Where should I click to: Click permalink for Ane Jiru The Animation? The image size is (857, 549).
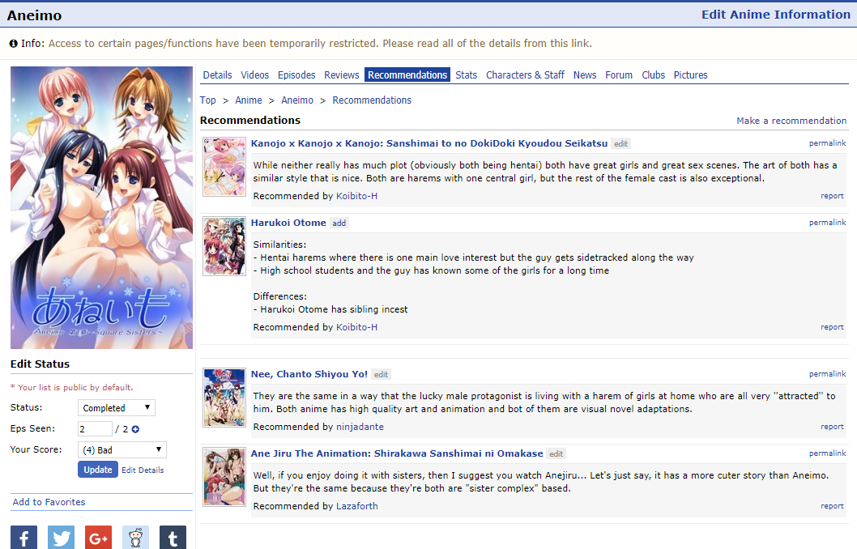(x=828, y=453)
